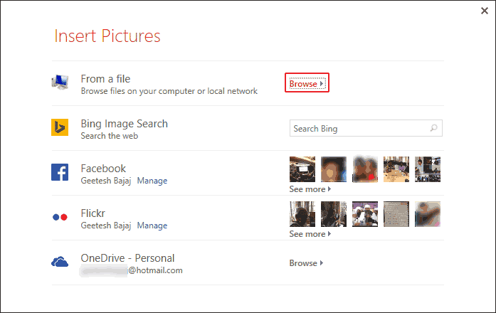The height and width of the screenshot is (313, 496).
Task: Click the OneDrive cloud icon
Action: tap(60, 262)
